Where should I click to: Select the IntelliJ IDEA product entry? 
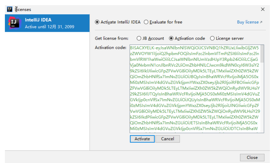[x=47, y=23]
